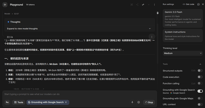This screenshot has height=108, width=205.
Task: Click the collapse arrows icon in header
Action: tap(143, 5)
